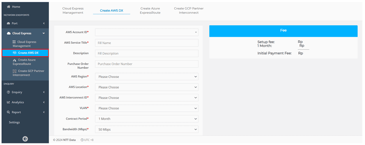365x145 pixels.
Task: Click the AWS Region label
Action: click(80, 77)
